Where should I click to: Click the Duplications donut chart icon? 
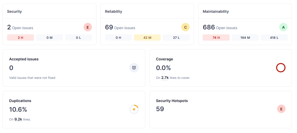pyautogui.click(x=134, y=109)
